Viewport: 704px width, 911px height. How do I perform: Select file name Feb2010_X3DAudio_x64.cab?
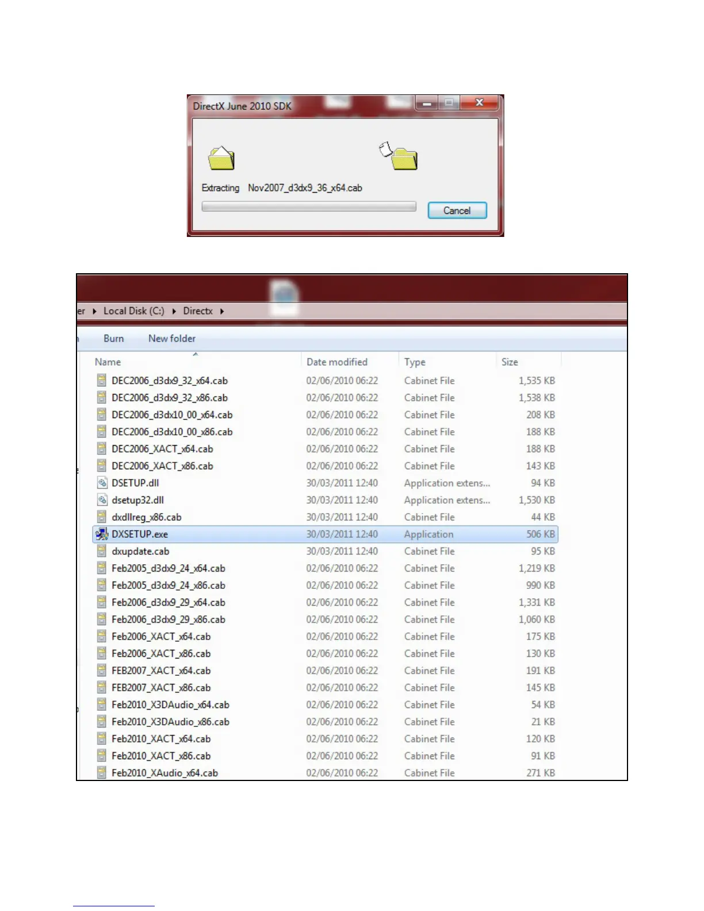[x=170, y=705]
